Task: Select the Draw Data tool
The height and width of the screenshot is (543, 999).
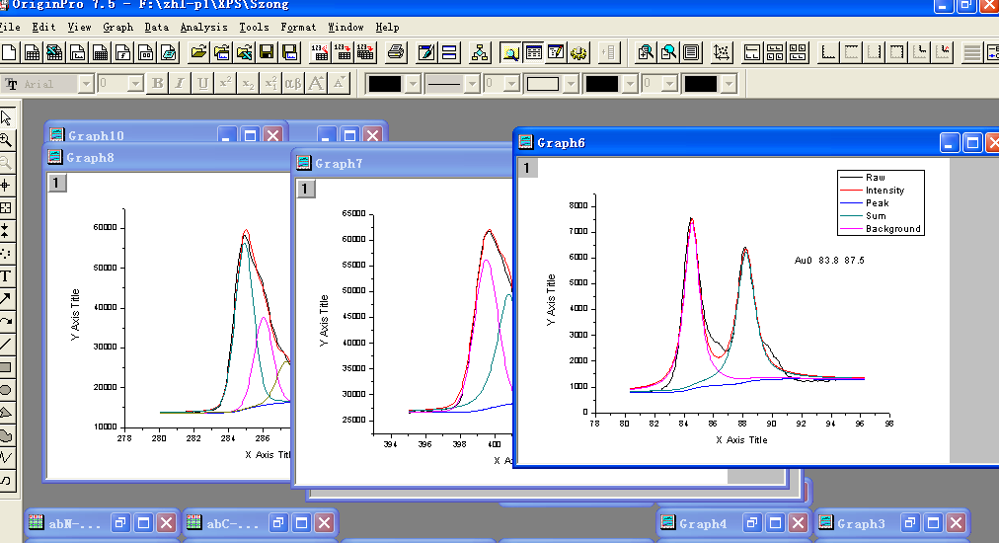Action: 6,253
